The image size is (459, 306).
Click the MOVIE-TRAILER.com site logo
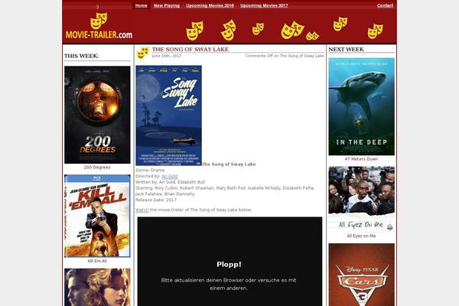[99, 26]
